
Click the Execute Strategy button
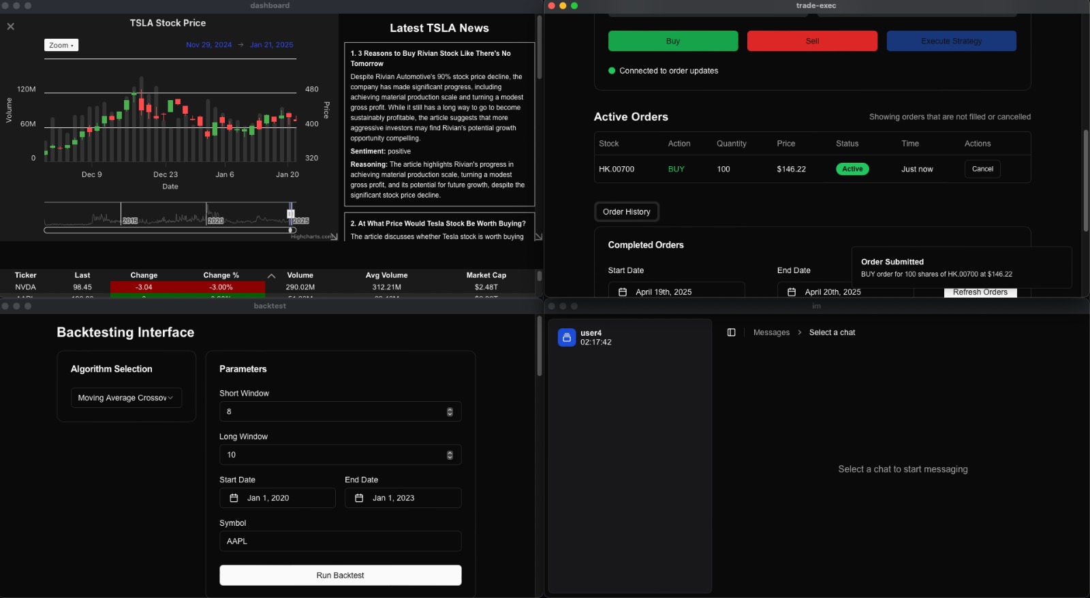click(951, 41)
